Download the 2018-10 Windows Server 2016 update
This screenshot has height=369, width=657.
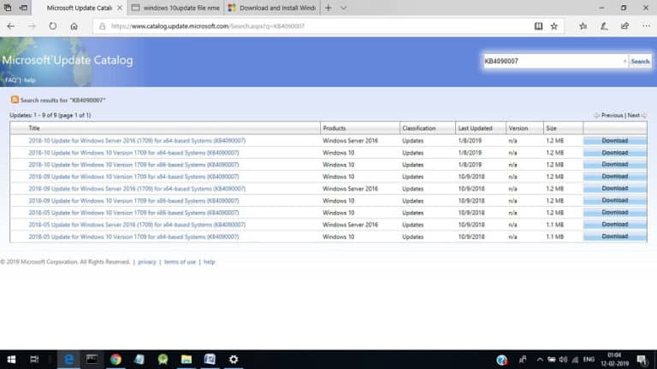tap(614, 141)
